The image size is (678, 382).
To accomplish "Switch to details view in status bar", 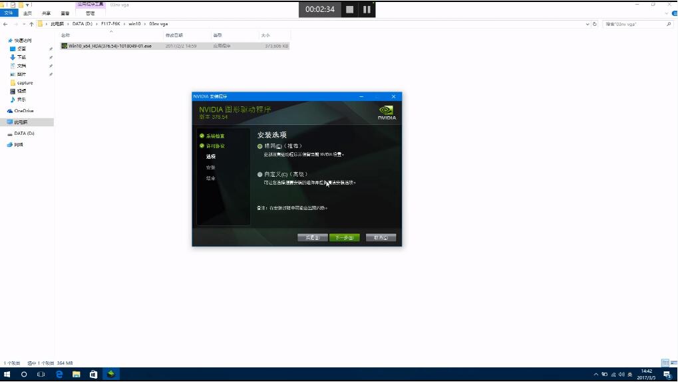I will click(665, 363).
